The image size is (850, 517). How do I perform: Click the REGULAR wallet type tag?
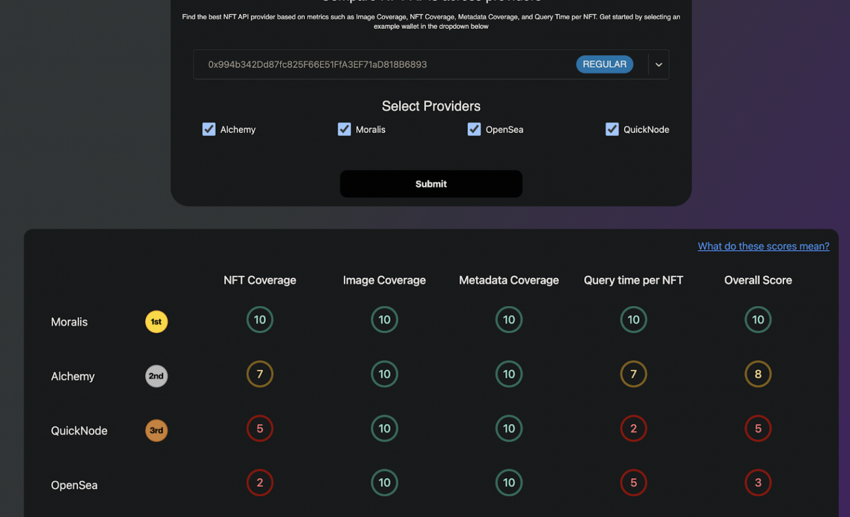[x=604, y=64]
